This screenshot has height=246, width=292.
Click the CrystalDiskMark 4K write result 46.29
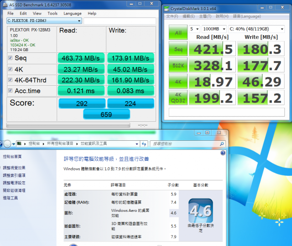tap(261, 81)
